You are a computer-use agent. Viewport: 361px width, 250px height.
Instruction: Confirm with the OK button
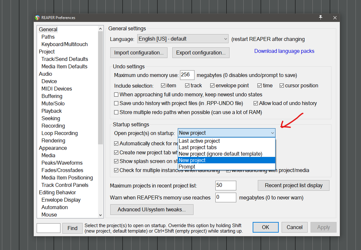coord(266,227)
